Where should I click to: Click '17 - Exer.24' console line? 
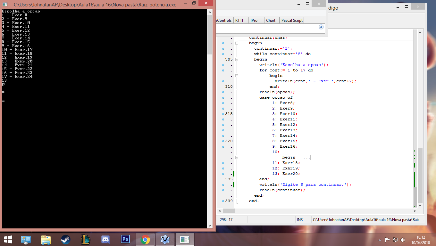coord(17,77)
